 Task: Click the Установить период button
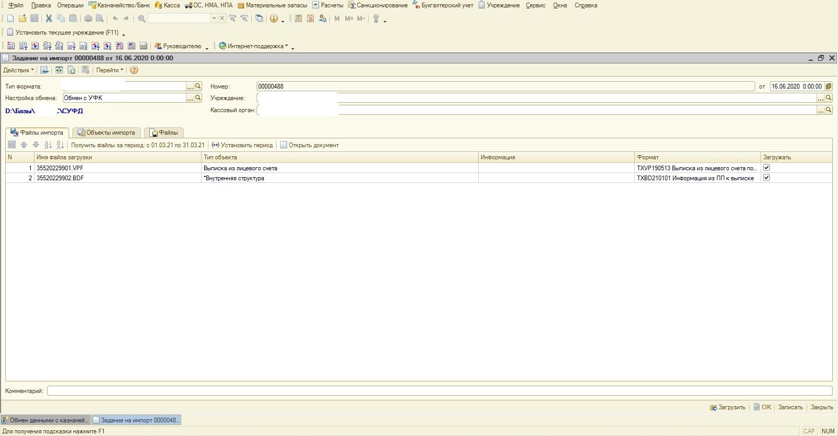tap(242, 145)
